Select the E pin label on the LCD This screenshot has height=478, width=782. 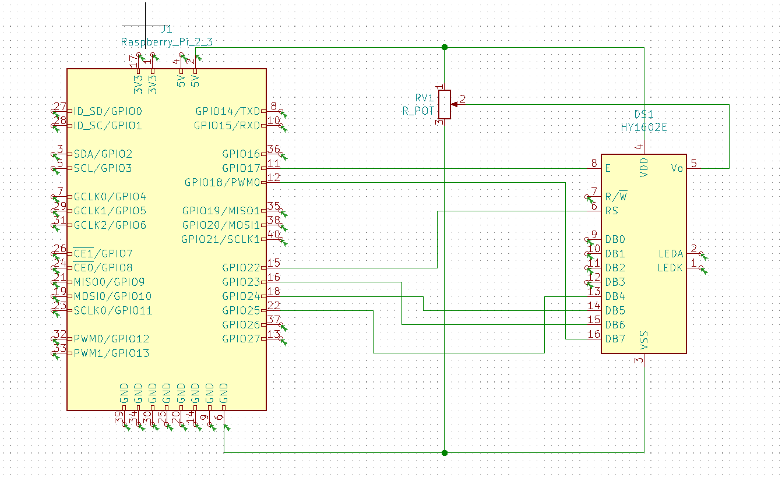608,168
